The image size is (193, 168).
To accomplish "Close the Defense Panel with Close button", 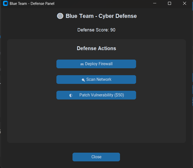I will point(96,157).
